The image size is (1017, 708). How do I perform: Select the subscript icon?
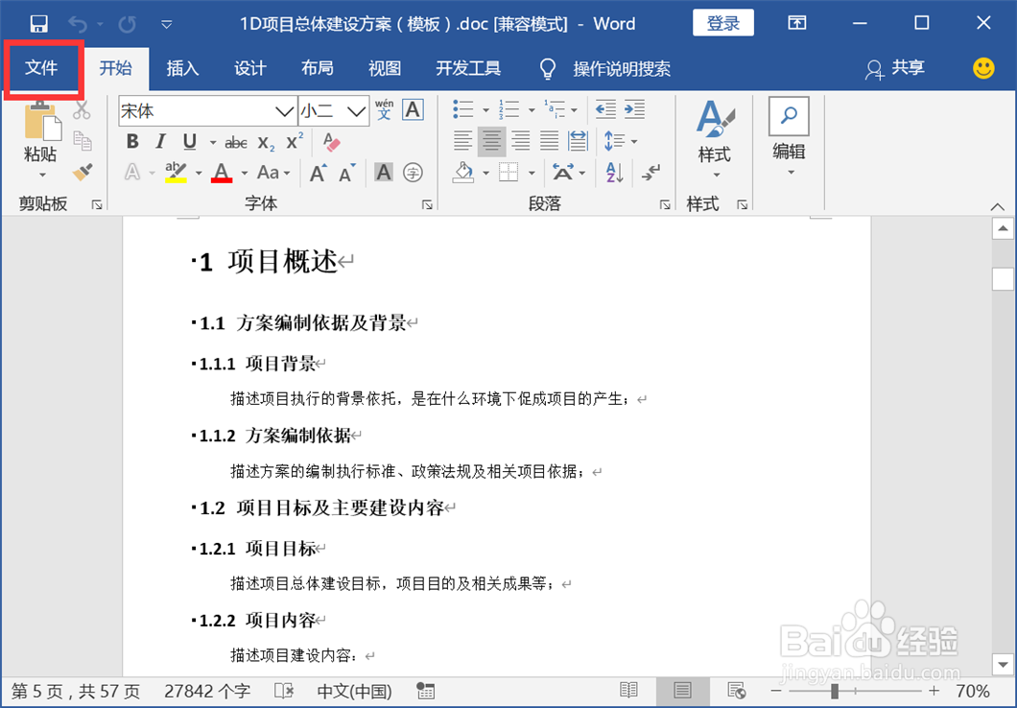point(266,141)
